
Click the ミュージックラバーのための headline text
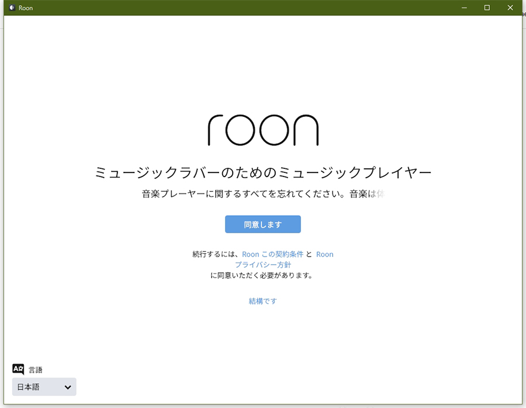tap(263, 172)
